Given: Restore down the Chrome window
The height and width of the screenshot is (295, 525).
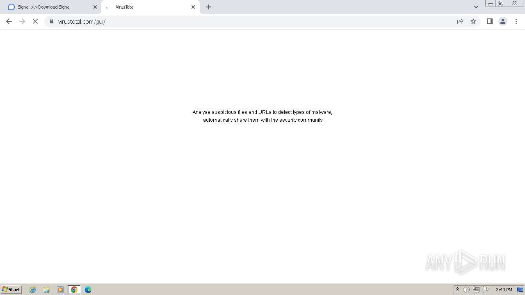Looking at the screenshot, I should click(x=501, y=4).
